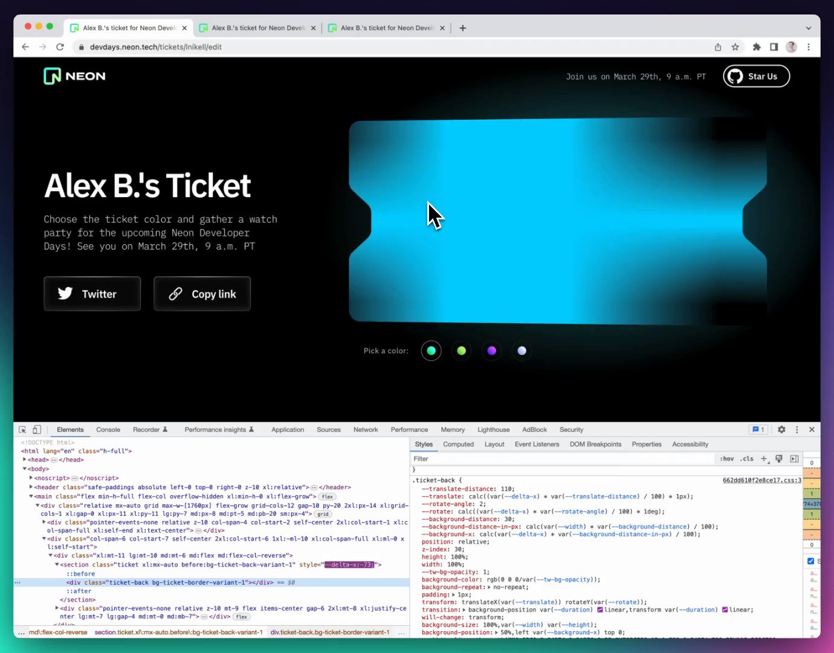Open the transition's first linear easing editor swatch
This screenshot has width=834, height=653.
tap(600, 609)
